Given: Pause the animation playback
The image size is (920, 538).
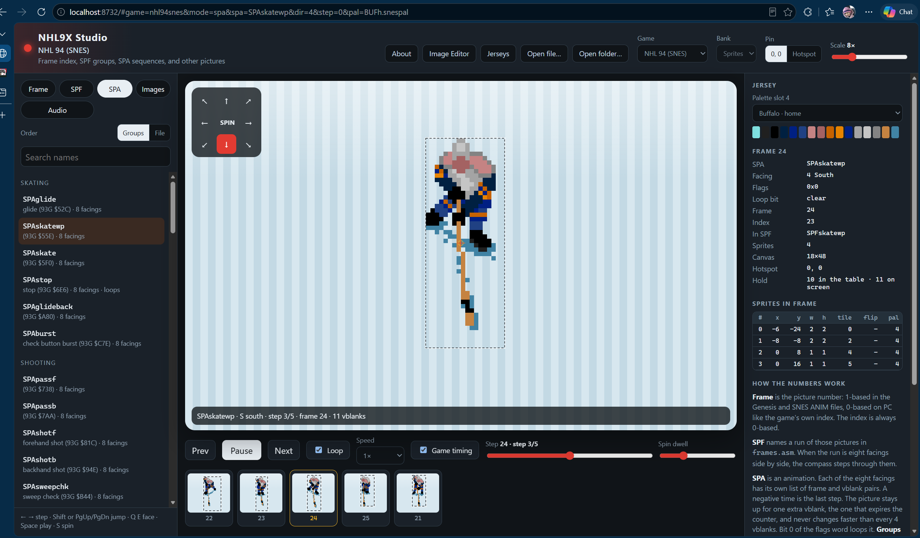Looking at the screenshot, I should coord(241,451).
